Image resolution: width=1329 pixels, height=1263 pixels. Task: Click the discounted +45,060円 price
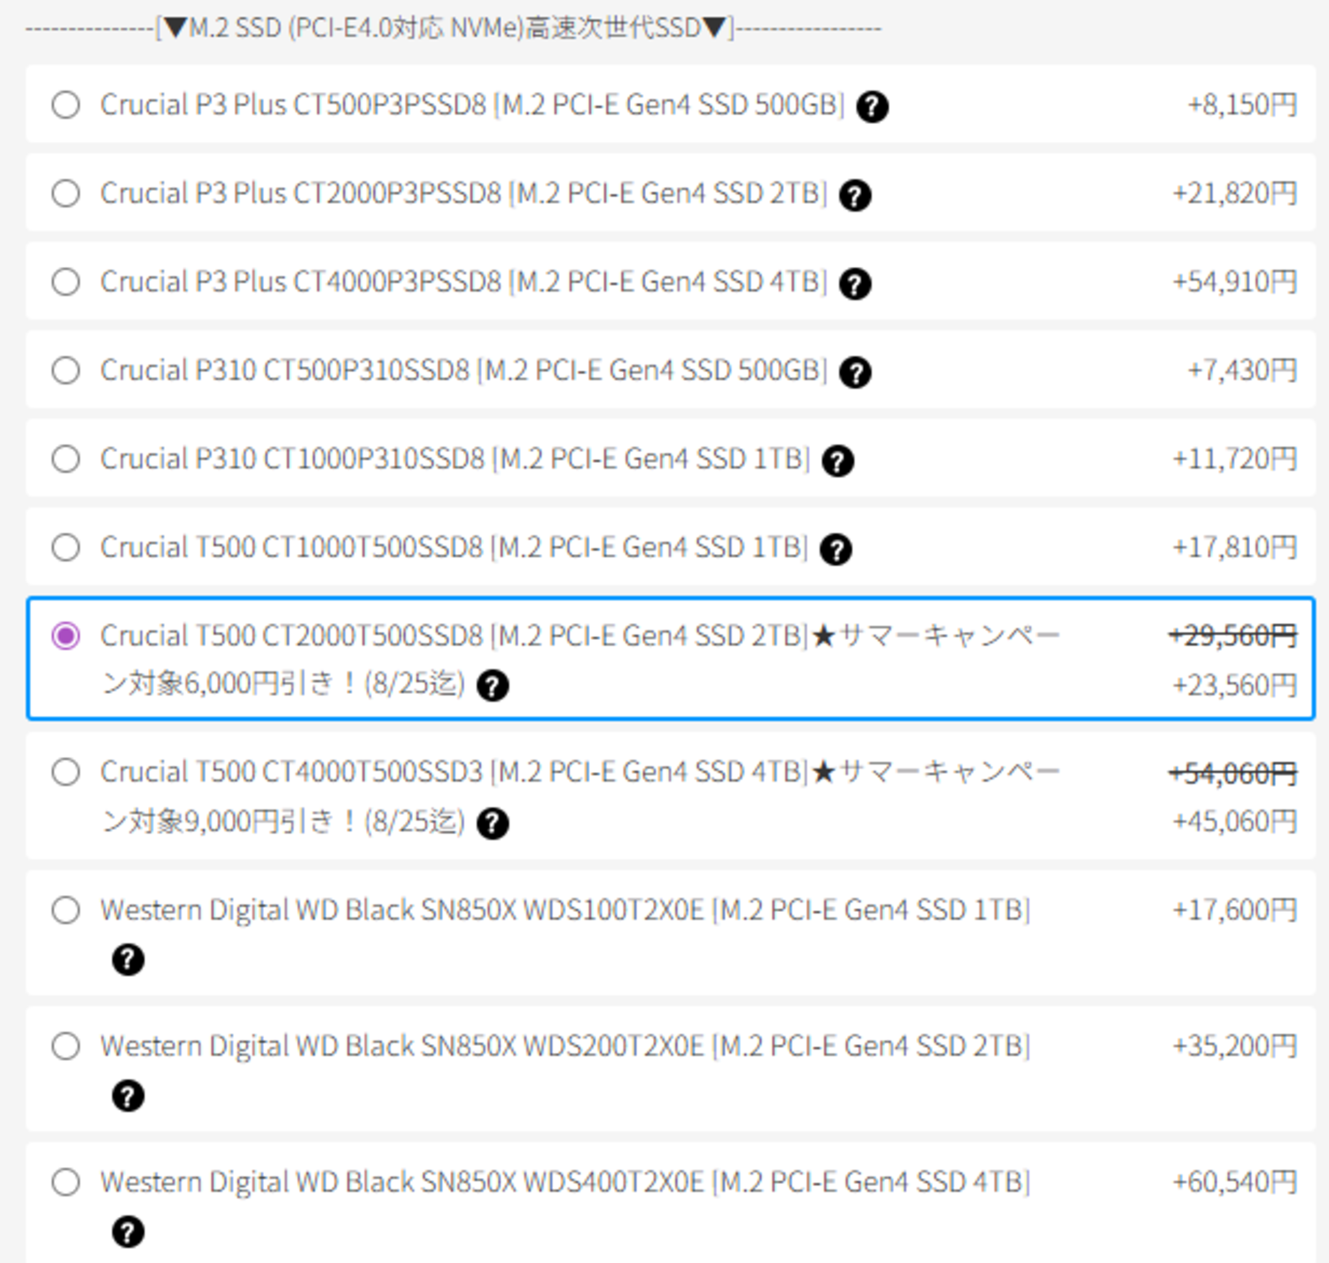pyautogui.click(x=1235, y=822)
